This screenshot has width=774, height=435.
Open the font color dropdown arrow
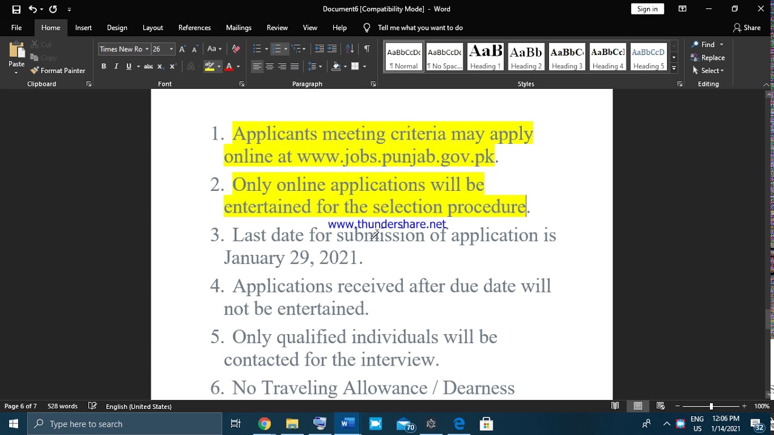click(238, 66)
